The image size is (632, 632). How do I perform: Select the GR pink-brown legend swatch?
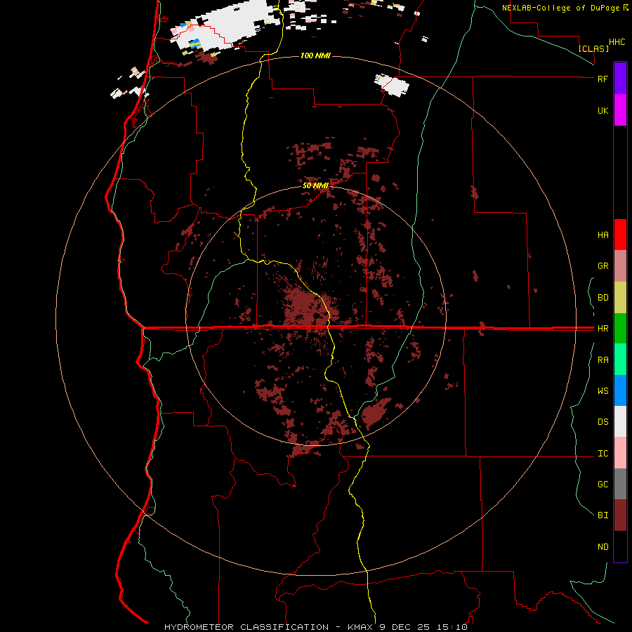click(620, 266)
